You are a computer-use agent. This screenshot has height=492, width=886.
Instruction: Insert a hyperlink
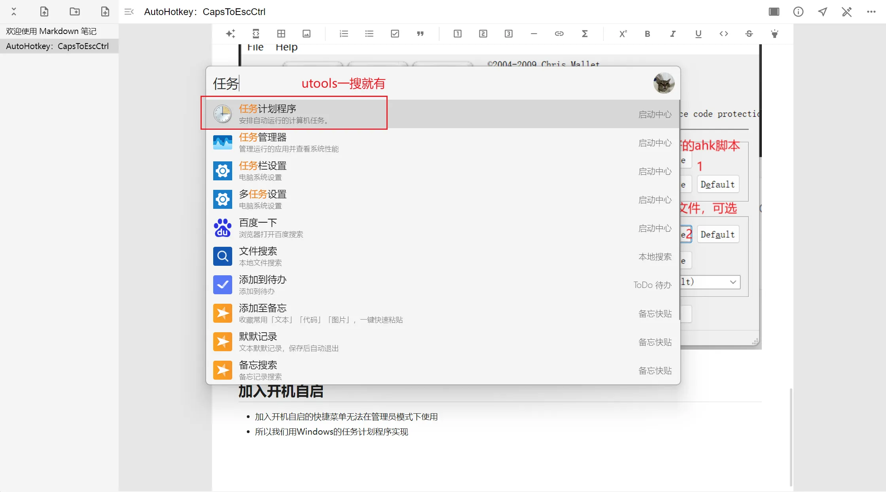tap(559, 34)
